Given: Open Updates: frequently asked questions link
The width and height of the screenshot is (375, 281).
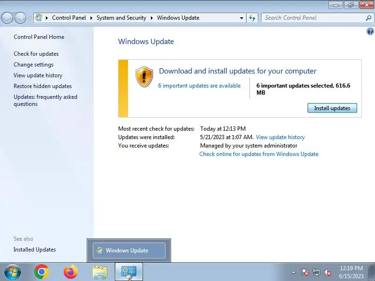Looking at the screenshot, I should pos(45,100).
